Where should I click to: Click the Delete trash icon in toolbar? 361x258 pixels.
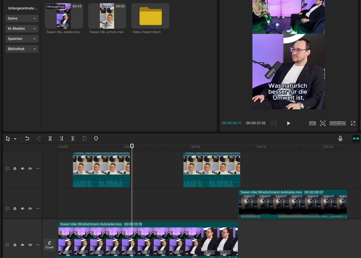point(84,139)
